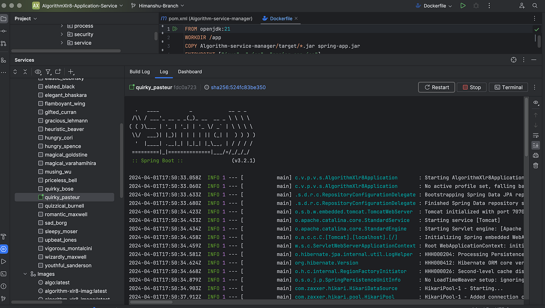The width and height of the screenshot is (545, 308).
Task: Toggle Services view options eye icon
Action: click(x=38, y=72)
